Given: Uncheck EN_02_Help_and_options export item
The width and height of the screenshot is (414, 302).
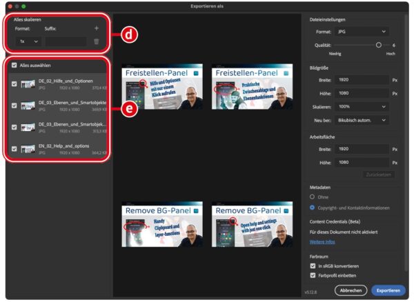Looking at the screenshot, I should [x=14, y=149].
